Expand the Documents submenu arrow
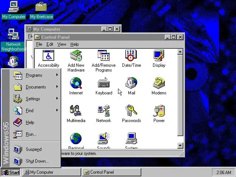Viewport: 236px width, 177px height. tap(57, 87)
